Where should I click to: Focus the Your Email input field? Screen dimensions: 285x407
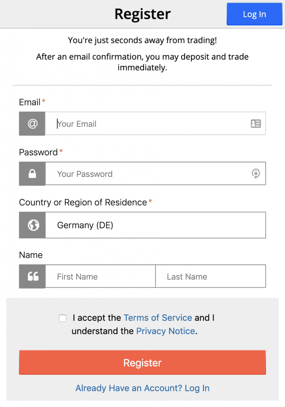[151, 124]
